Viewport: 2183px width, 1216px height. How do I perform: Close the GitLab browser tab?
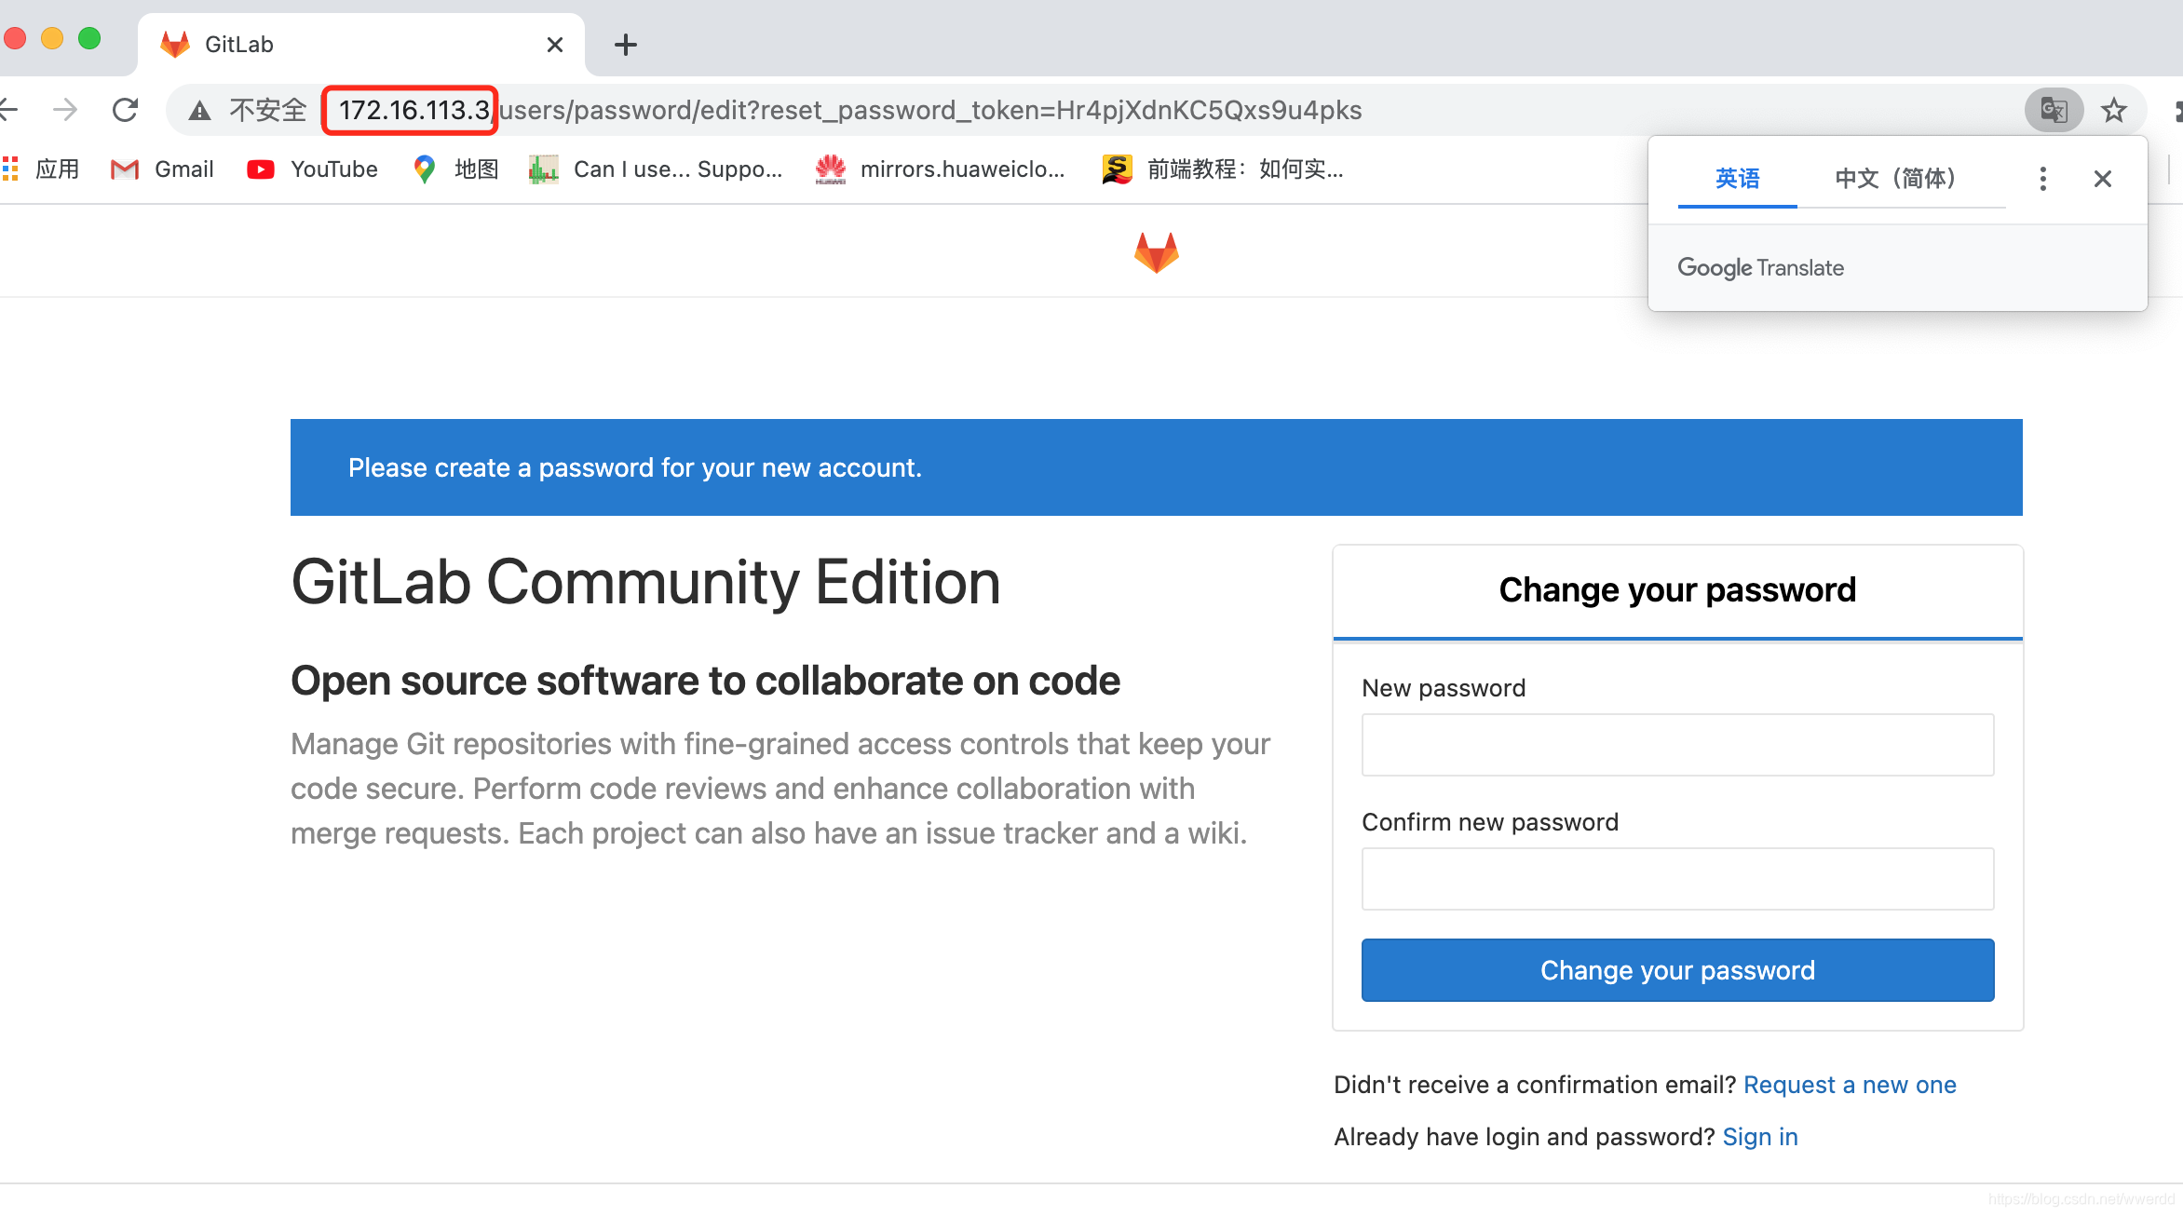(x=555, y=45)
